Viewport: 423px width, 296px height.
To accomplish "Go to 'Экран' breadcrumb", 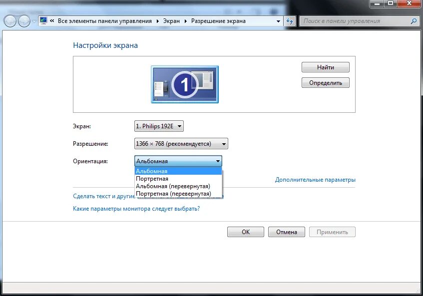I will pyautogui.click(x=171, y=21).
